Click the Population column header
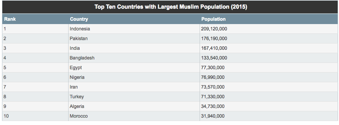Screen dimensions: 339x125 click(x=213, y=19)
